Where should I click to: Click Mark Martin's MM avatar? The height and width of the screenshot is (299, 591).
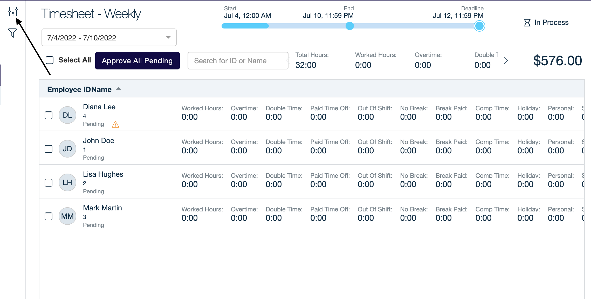[x=67, y=216]
